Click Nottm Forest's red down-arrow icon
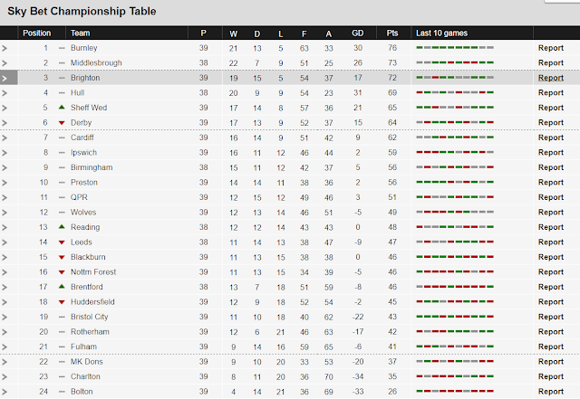The height and width of the screenshot is (399, 580). tap(62, 272)
